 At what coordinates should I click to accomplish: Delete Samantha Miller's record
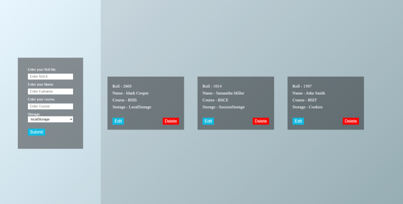pos(261,121)
